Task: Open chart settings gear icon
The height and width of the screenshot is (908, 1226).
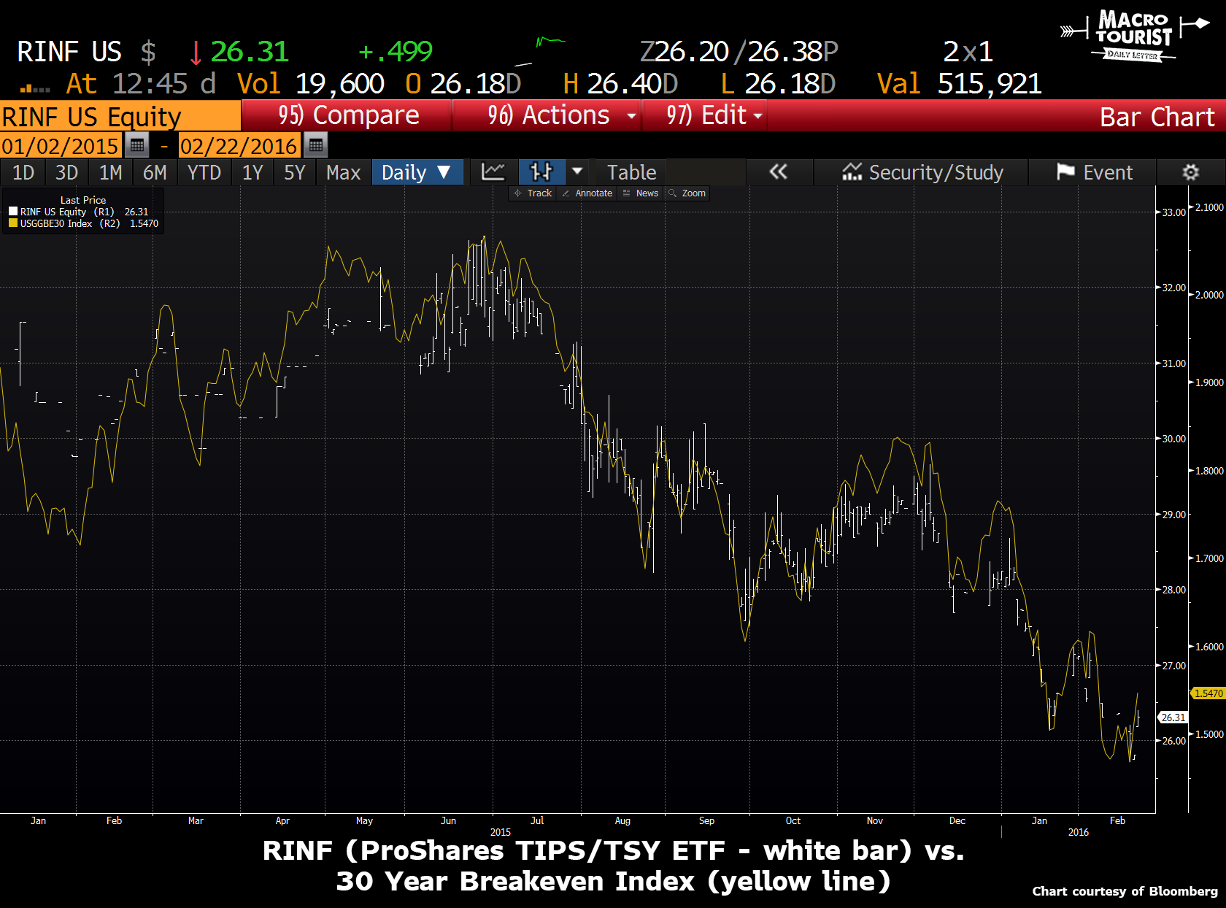Action: [1190, 172]
